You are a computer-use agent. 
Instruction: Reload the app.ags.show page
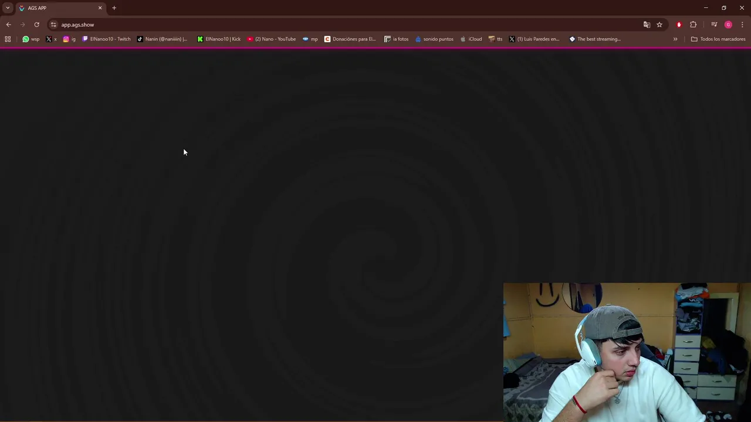coord(36,25)
